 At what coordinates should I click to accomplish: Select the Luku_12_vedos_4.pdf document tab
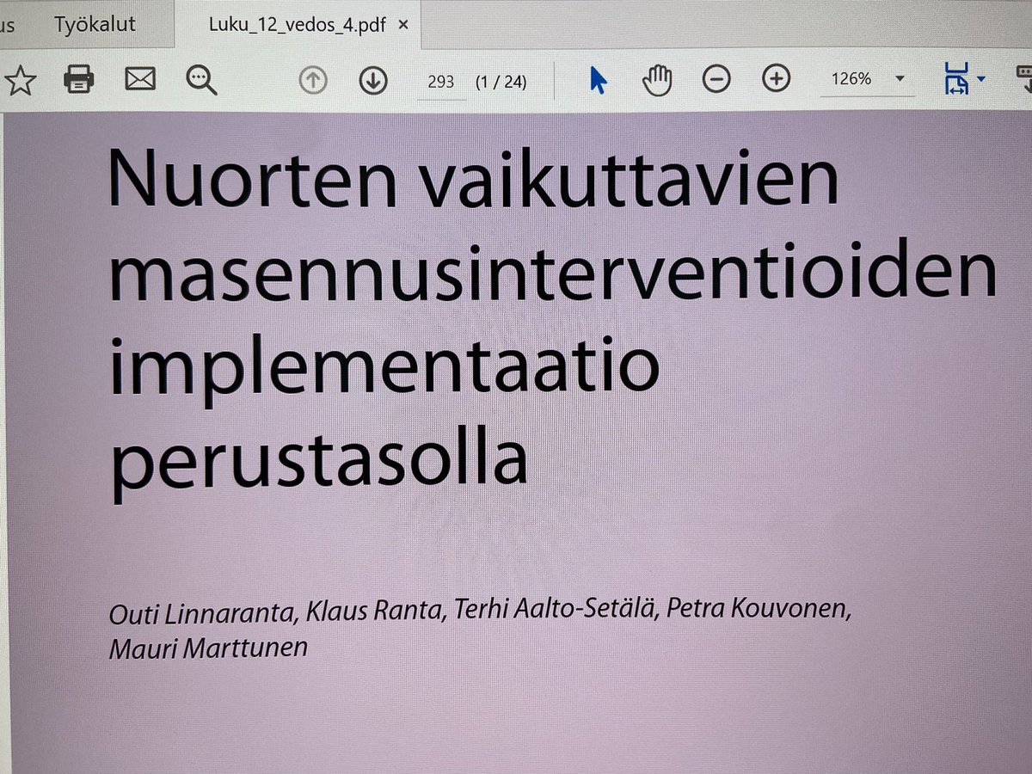(297, 24)
